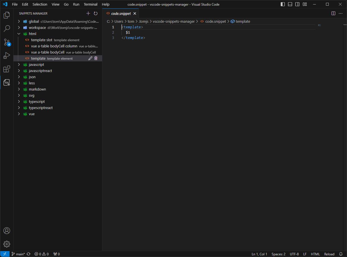This screenshot has width=347, height=257.
Task: Open the Manage gear icon
Action: coord(7,244)
